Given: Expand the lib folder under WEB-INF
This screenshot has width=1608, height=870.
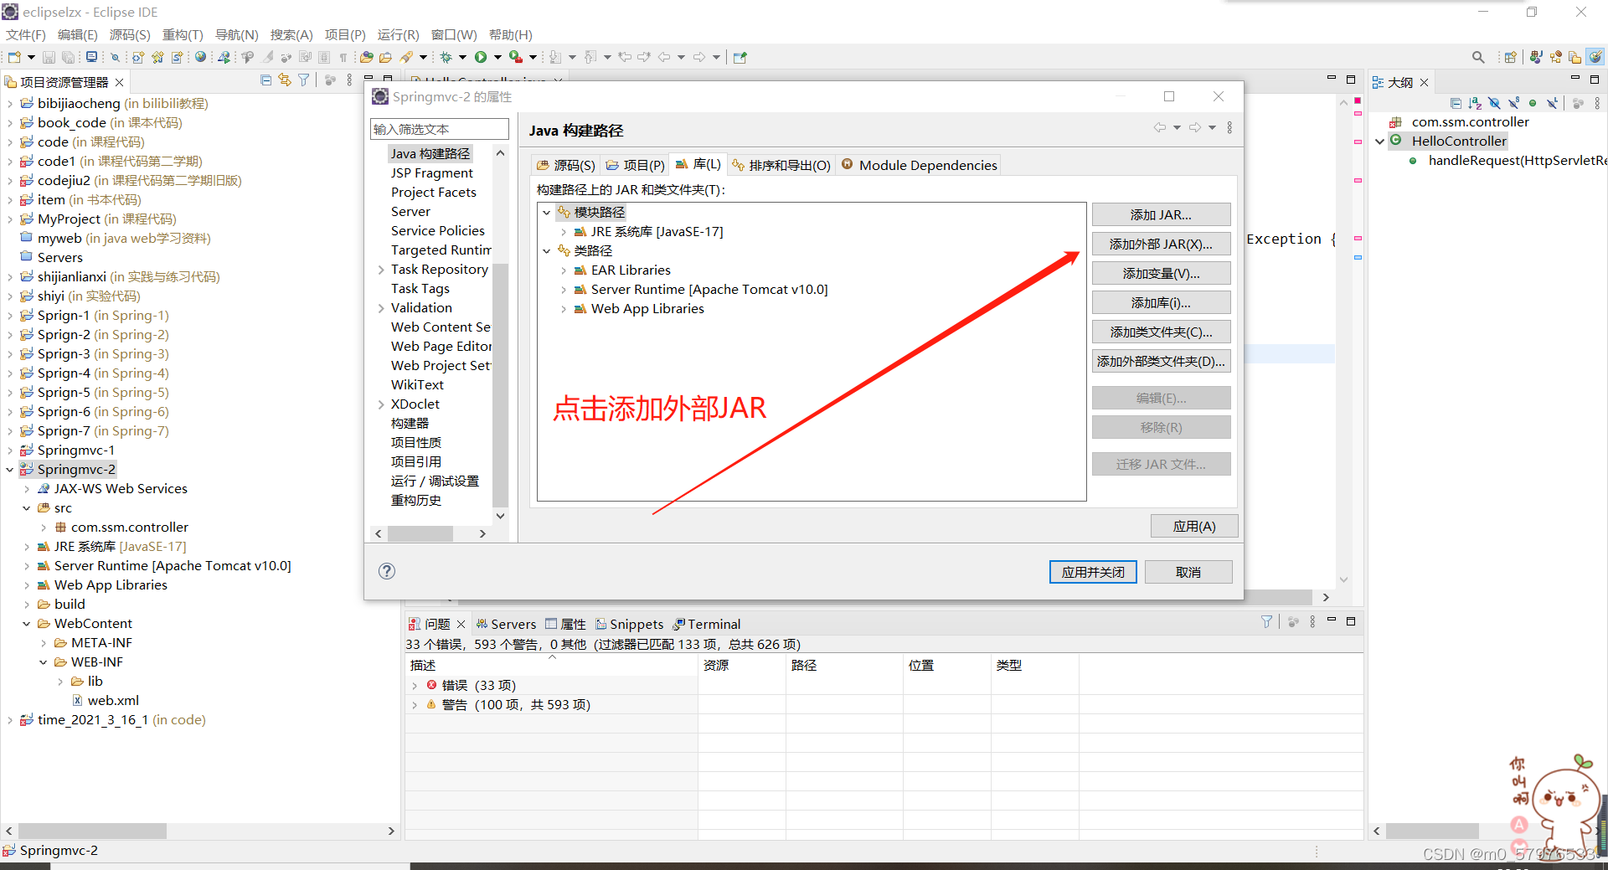Looking at the screenshot, I should click(x=60, y=682).
